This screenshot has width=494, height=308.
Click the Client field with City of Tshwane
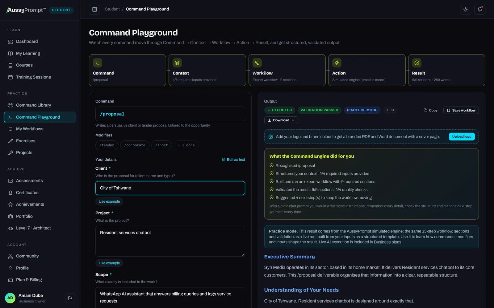pyautogui.click(x=170, y=188)
